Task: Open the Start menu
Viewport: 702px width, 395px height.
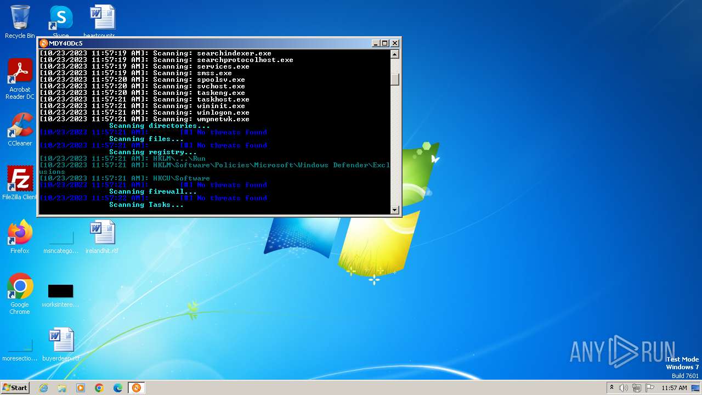Action: tap(15, 388)
